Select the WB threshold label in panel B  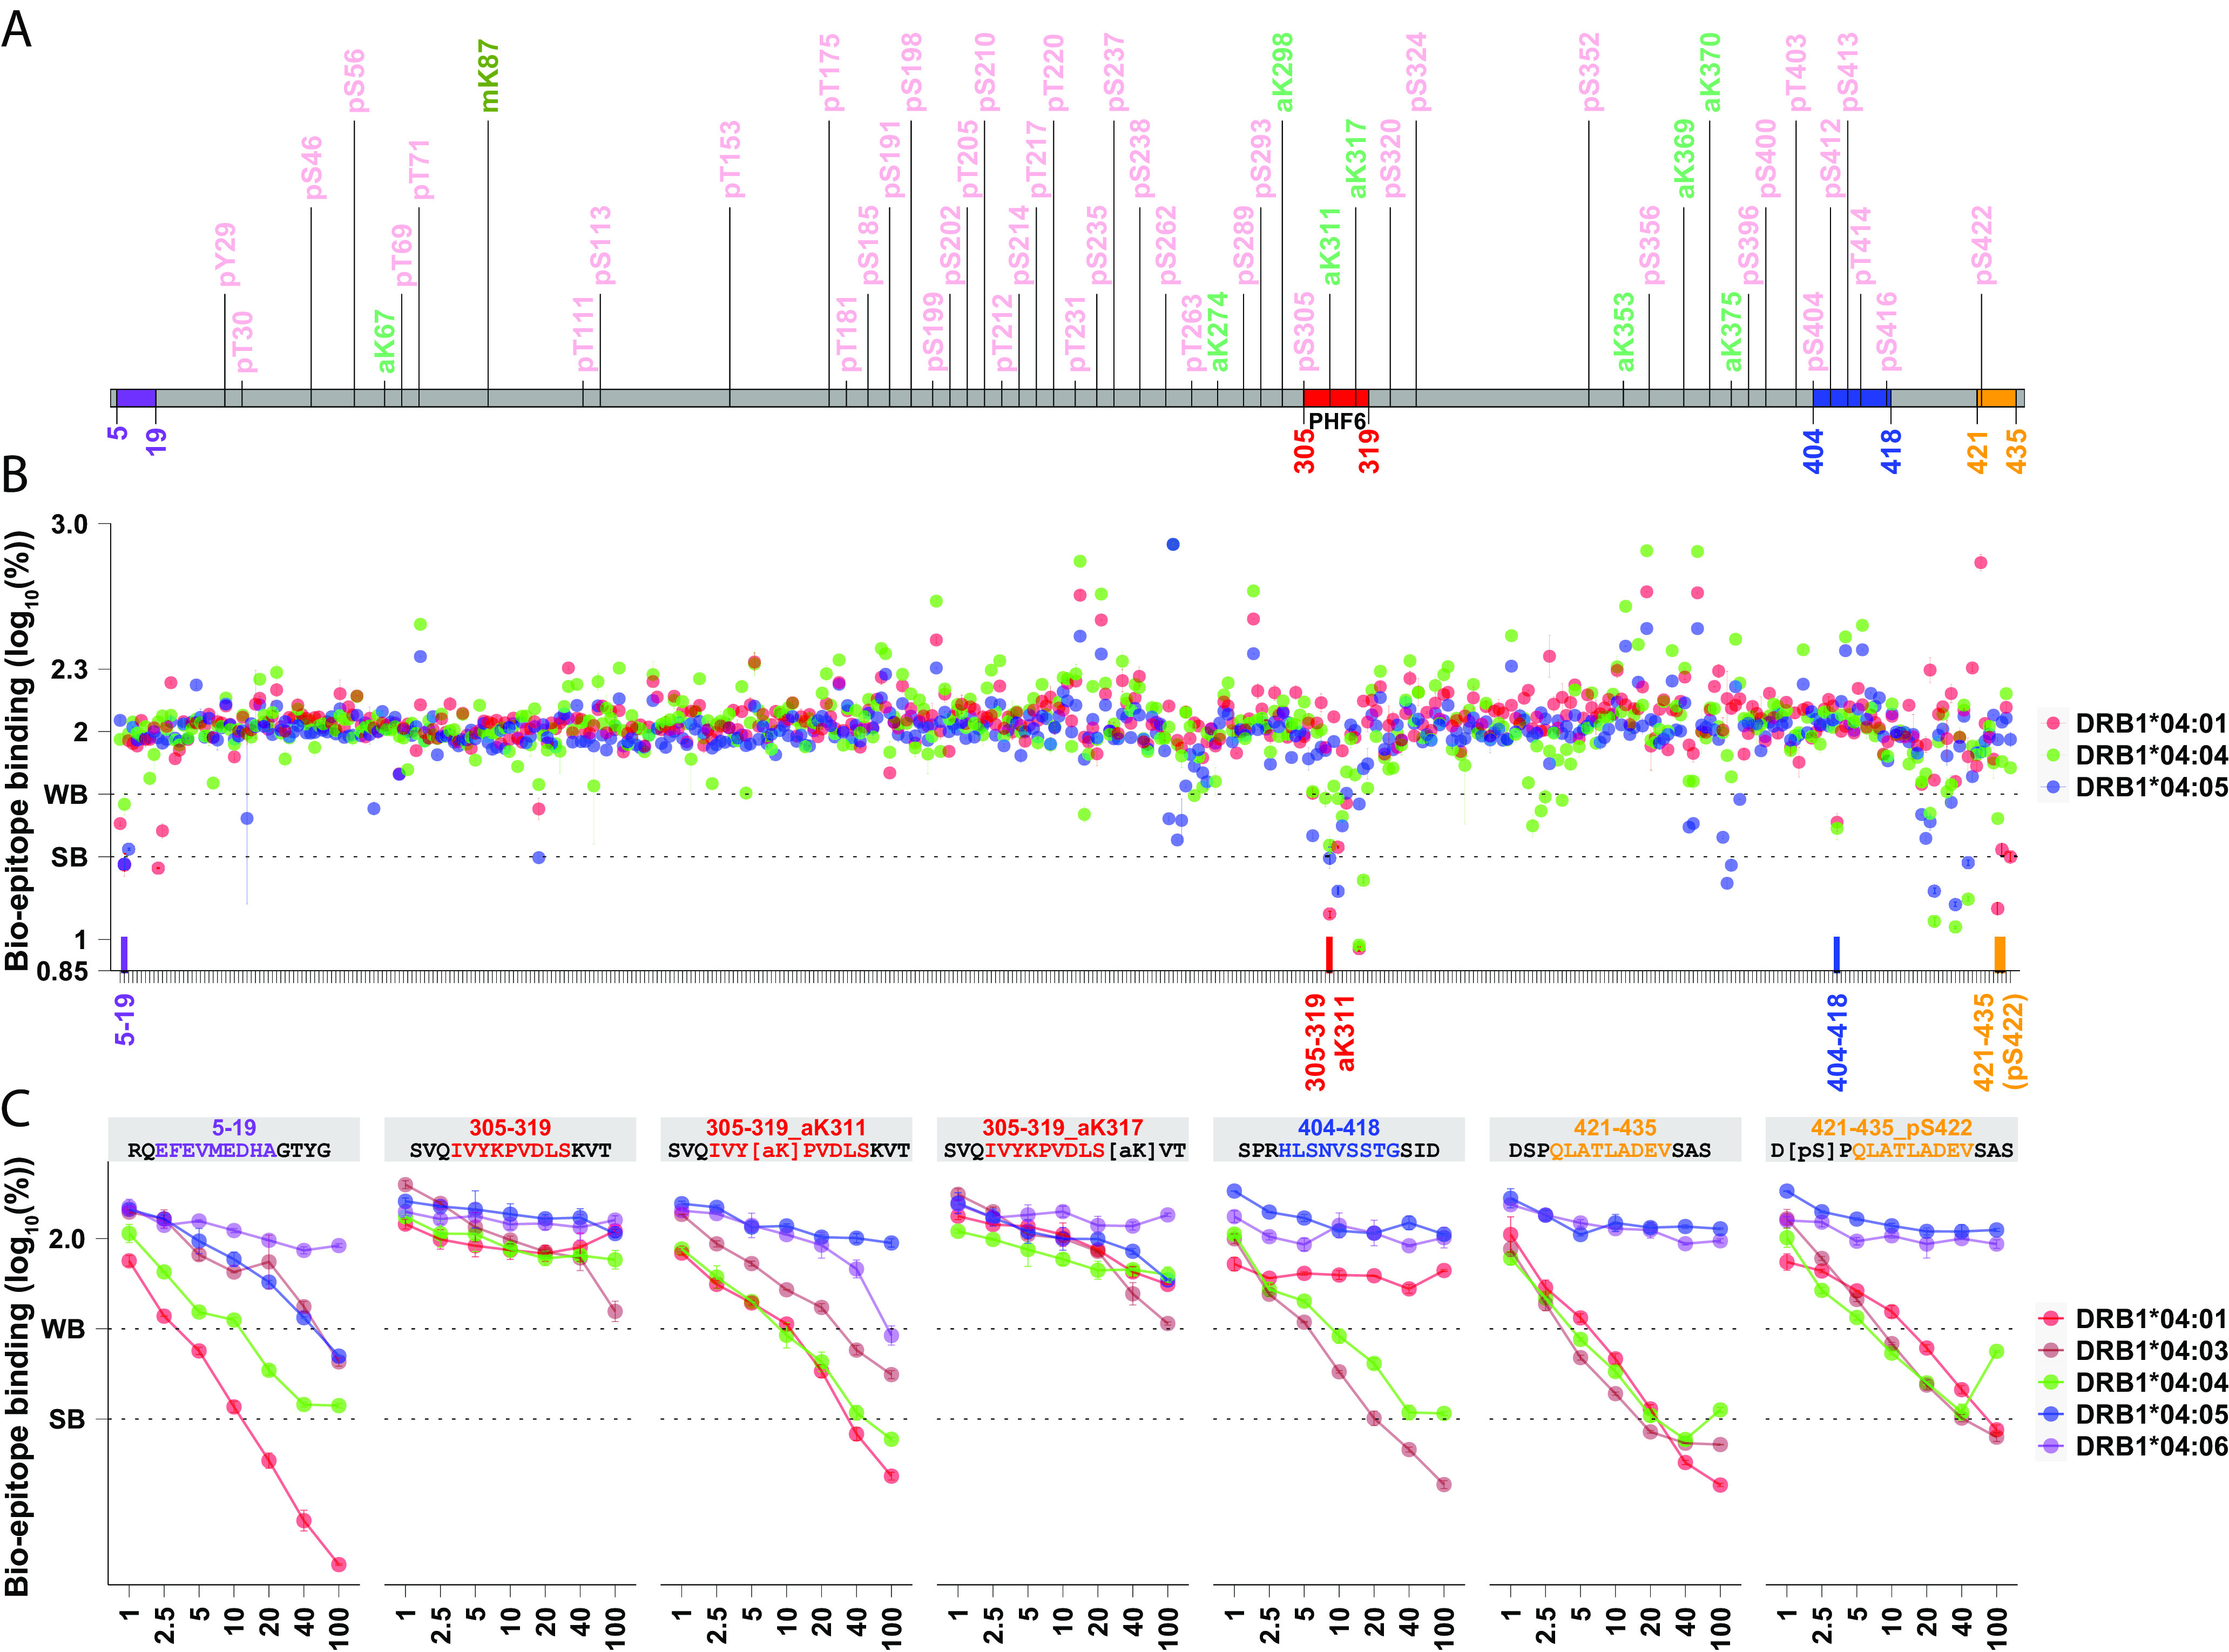coord(66,795)
